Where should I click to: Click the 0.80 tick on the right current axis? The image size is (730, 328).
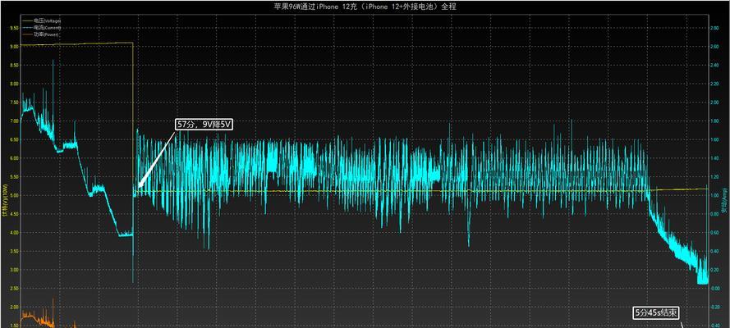click(x=714, y=214)
